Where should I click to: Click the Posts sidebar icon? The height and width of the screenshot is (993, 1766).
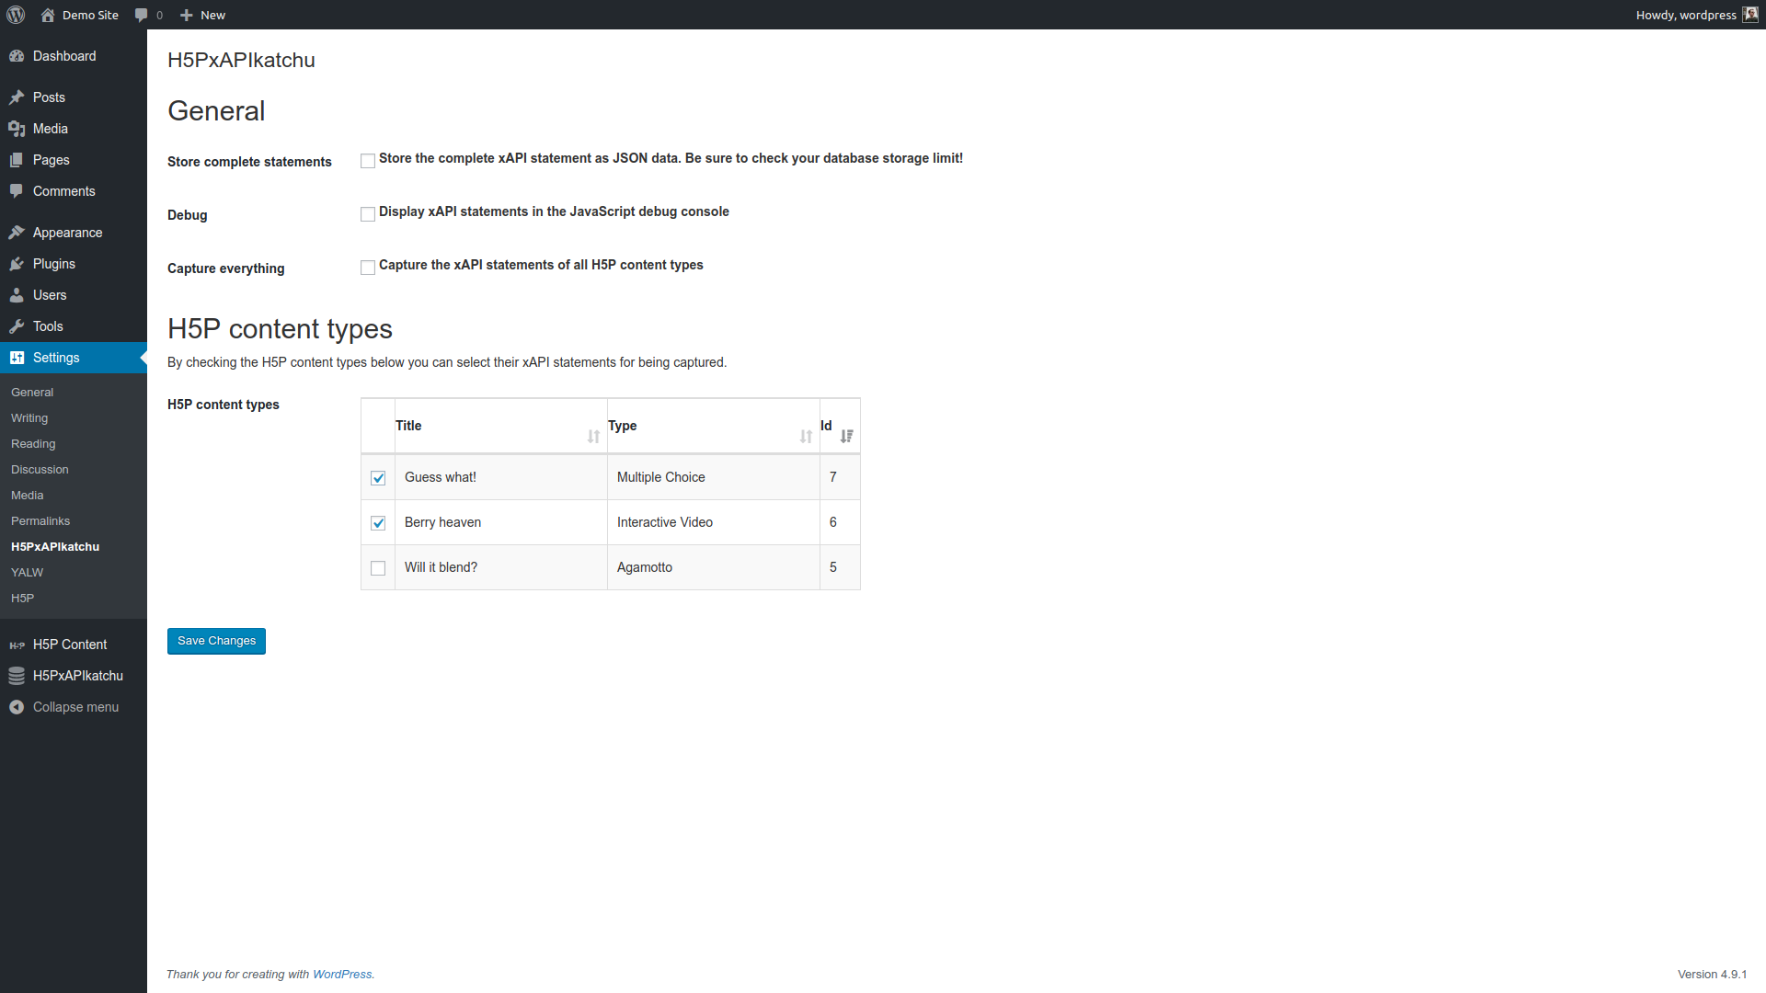click(17, 97)
